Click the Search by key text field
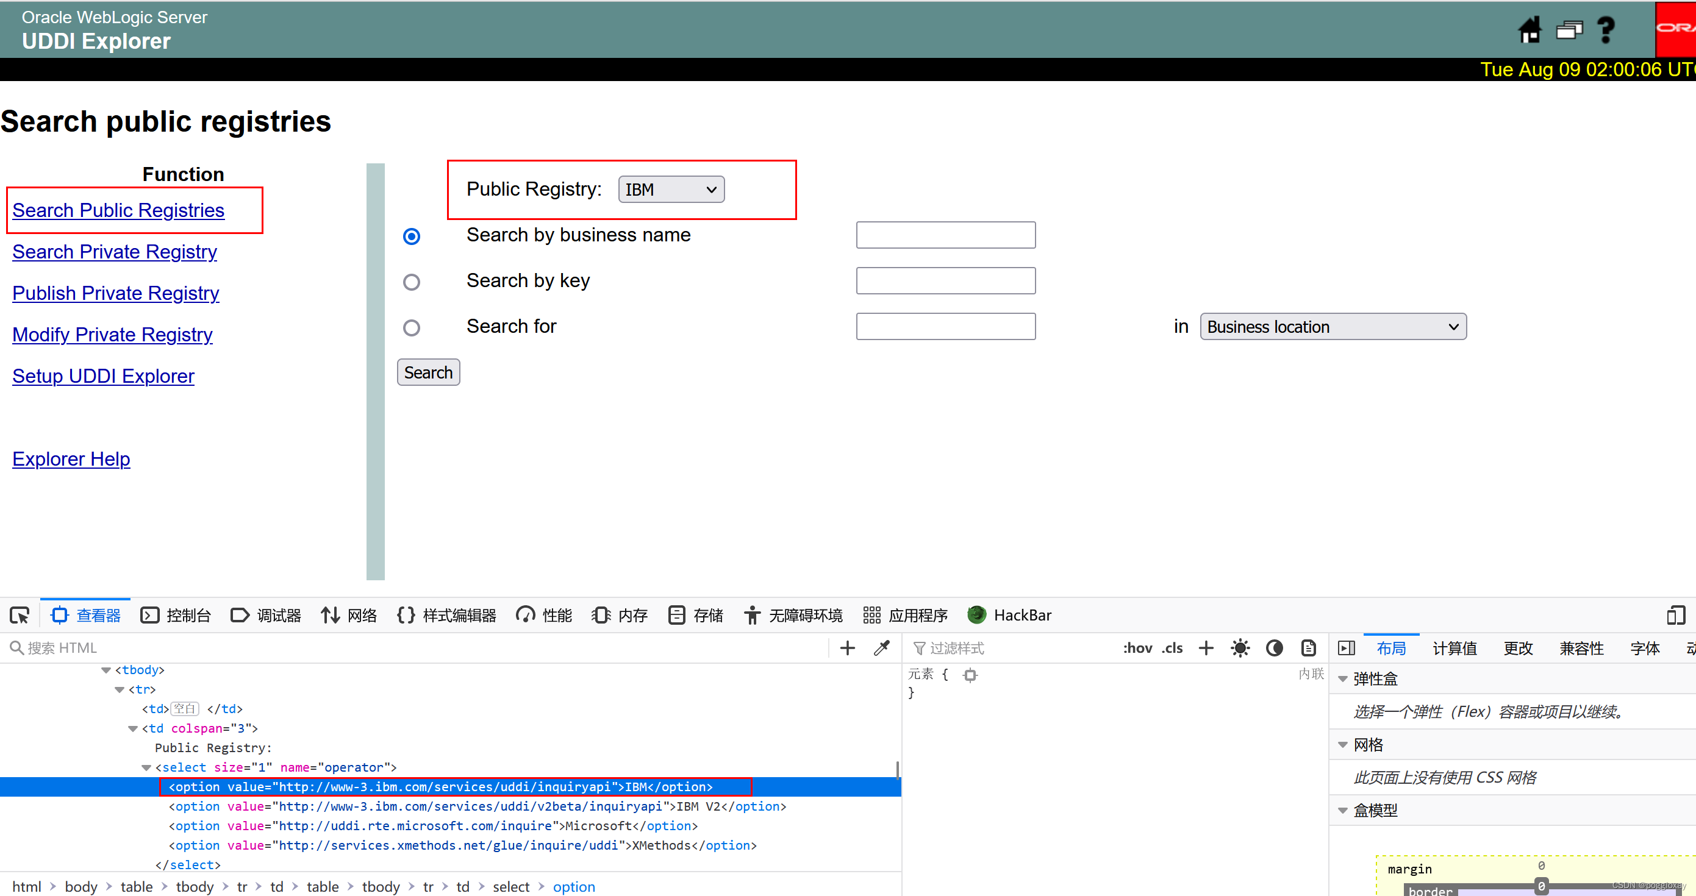Viewport: 1696px width, 896px height. tap(945, 281)
